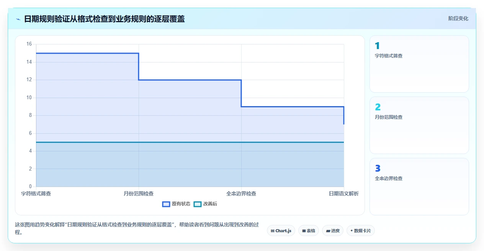Click the number 1 on the first card
Image resolution: width=484 pixels, height=251 pixels.
click(377, 46)
